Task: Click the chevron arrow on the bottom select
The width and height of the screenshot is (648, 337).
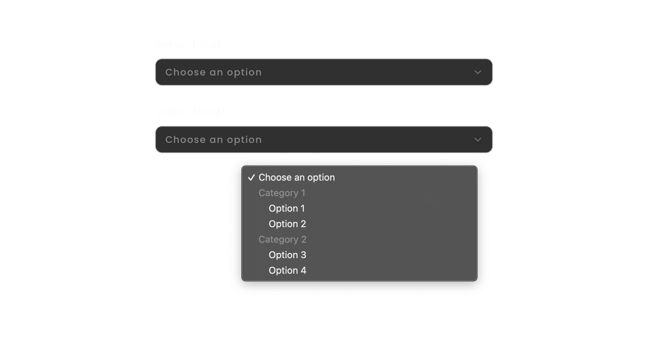Action: [478, 140]
